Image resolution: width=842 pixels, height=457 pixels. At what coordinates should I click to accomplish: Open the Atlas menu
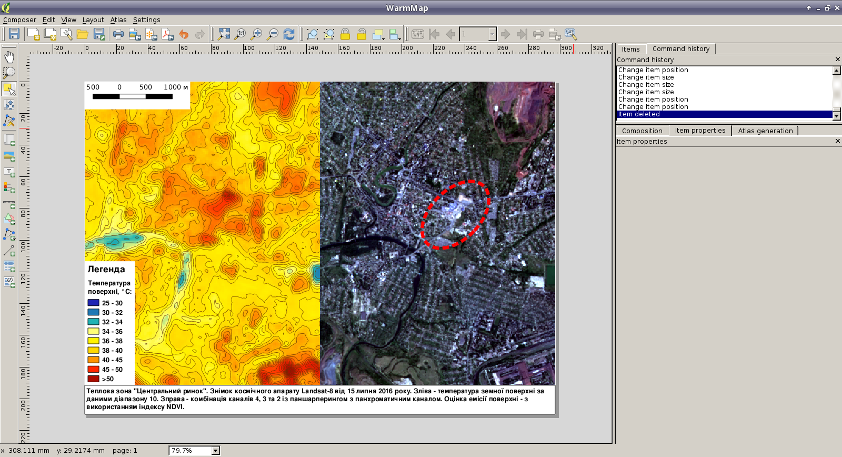(x=118, y=20)
